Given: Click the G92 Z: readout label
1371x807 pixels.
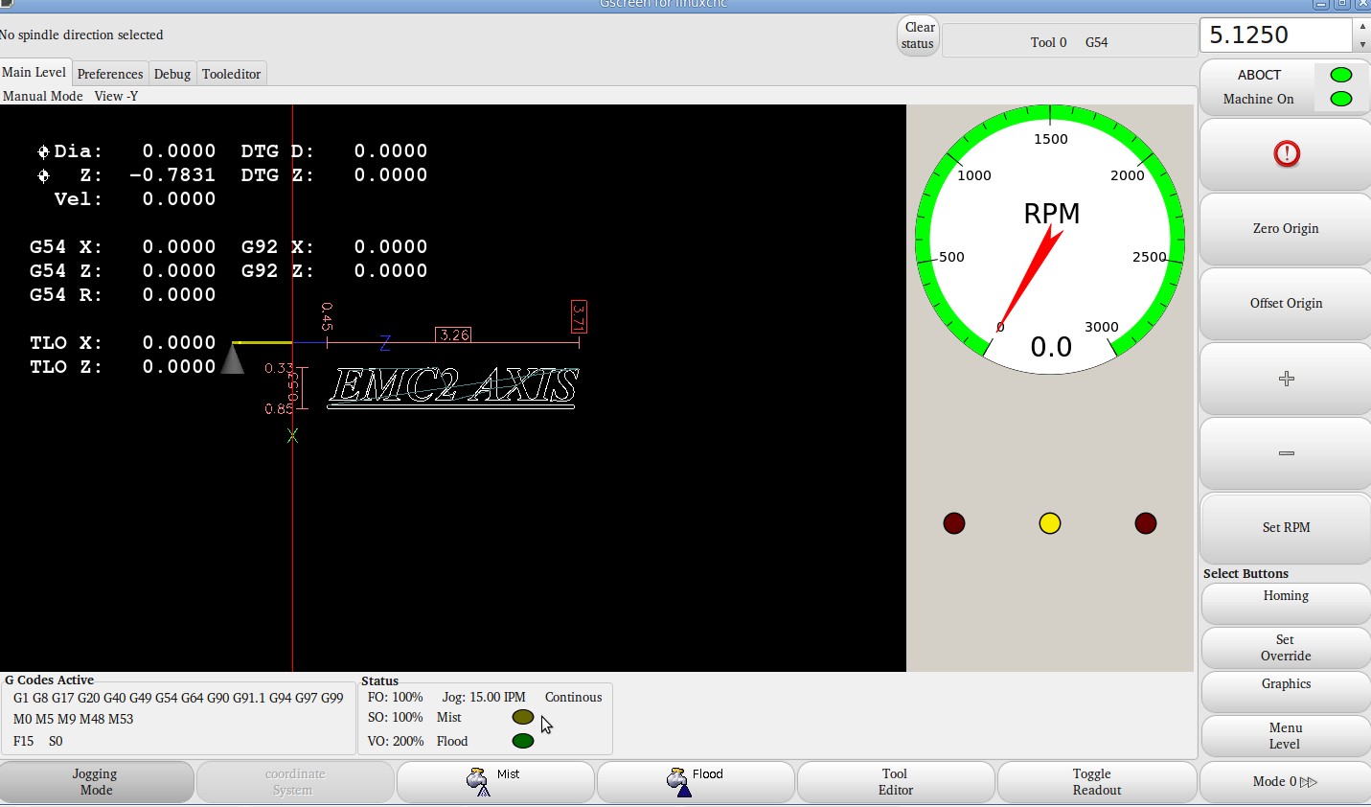Looking at the screenshot, I should [x=278, y=271].
